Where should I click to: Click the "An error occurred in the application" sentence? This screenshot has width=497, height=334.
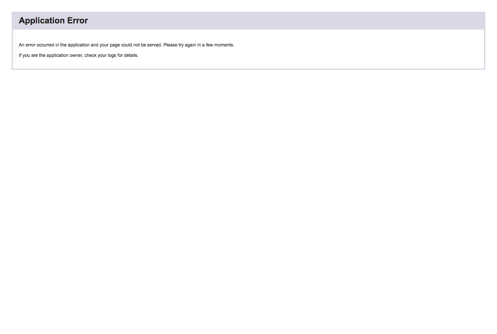pyautogui.click(x=126, y=45)
